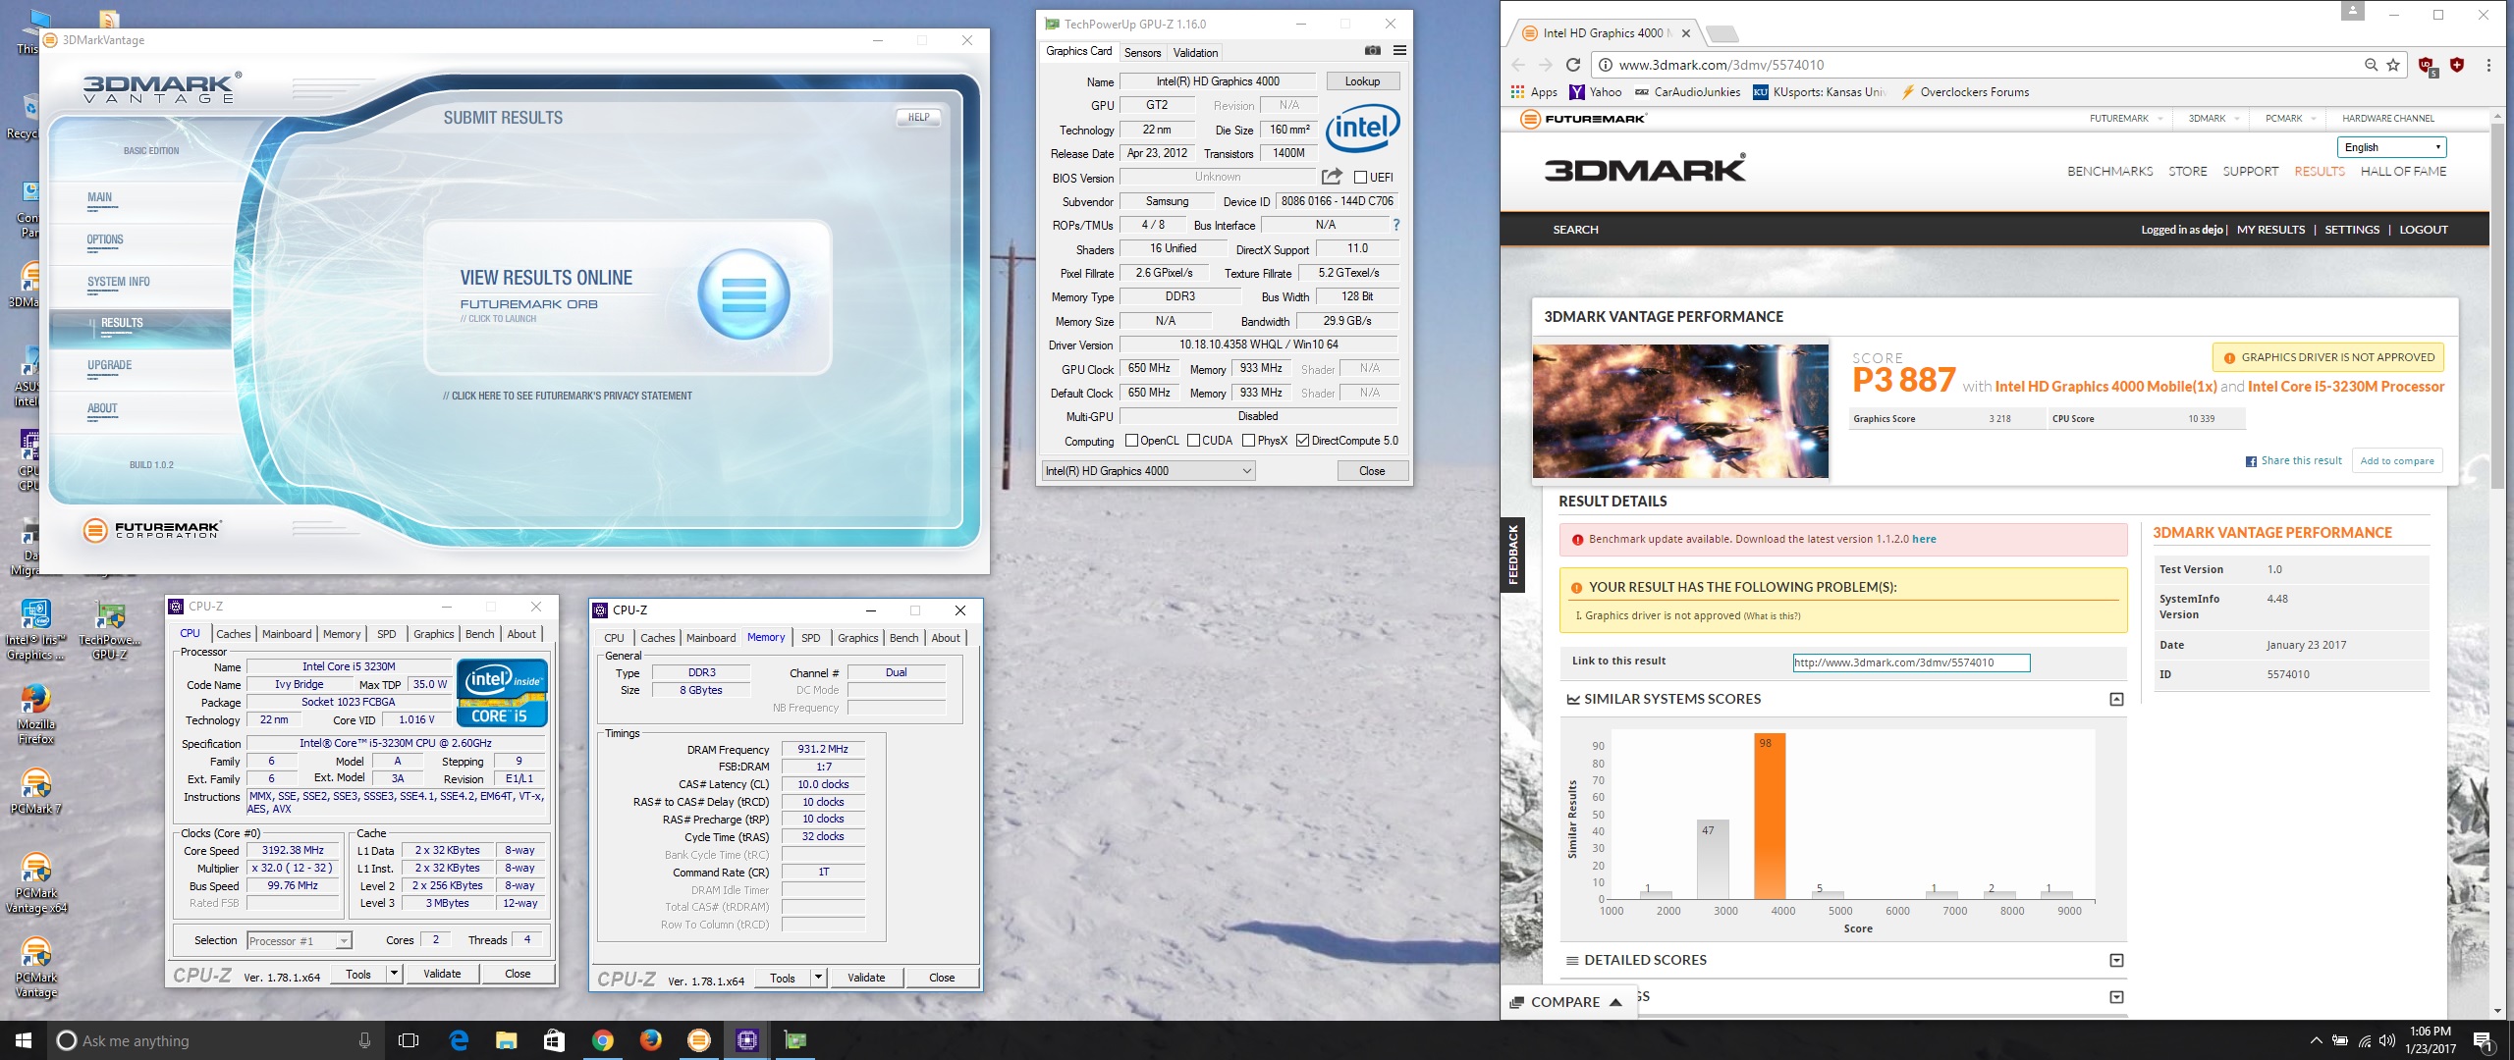Open the TechPowerUp GPU-Z desktop icon

click(109, 630)
